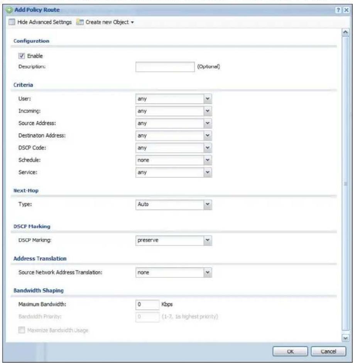Click the Cancel button
353x363 pixels.
click(x=328, y=351)
